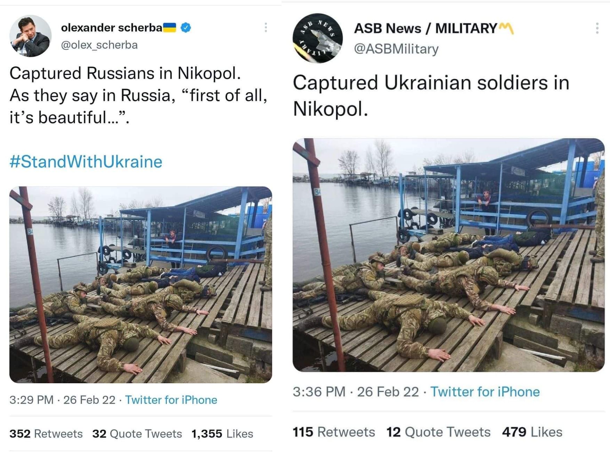This screenshot has width=610, height=452.
Task: Show the 1,355 Likes list
Action: [x=222, y=434]
